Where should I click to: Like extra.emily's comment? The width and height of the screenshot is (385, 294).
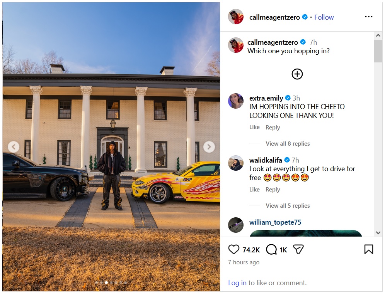[254, 127]
